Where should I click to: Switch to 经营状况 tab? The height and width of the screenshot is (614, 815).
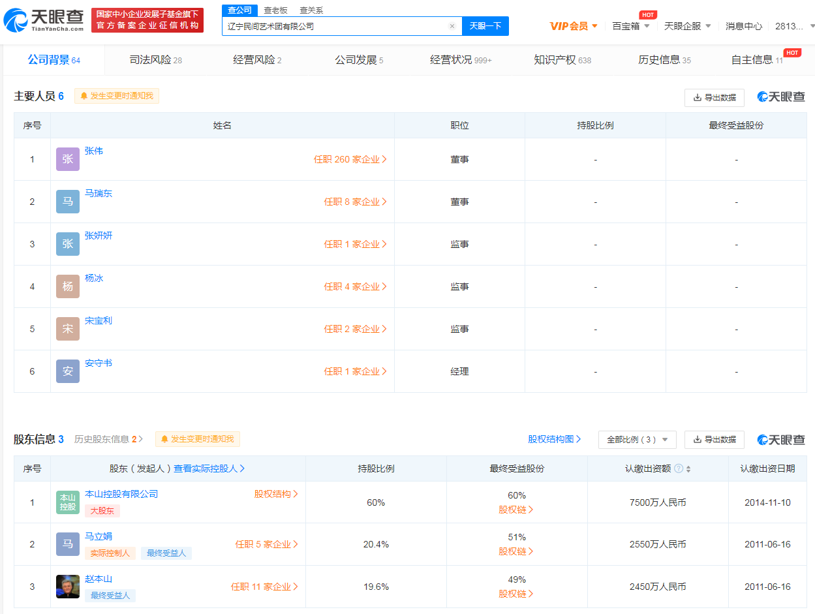click(x=461, y=60)
